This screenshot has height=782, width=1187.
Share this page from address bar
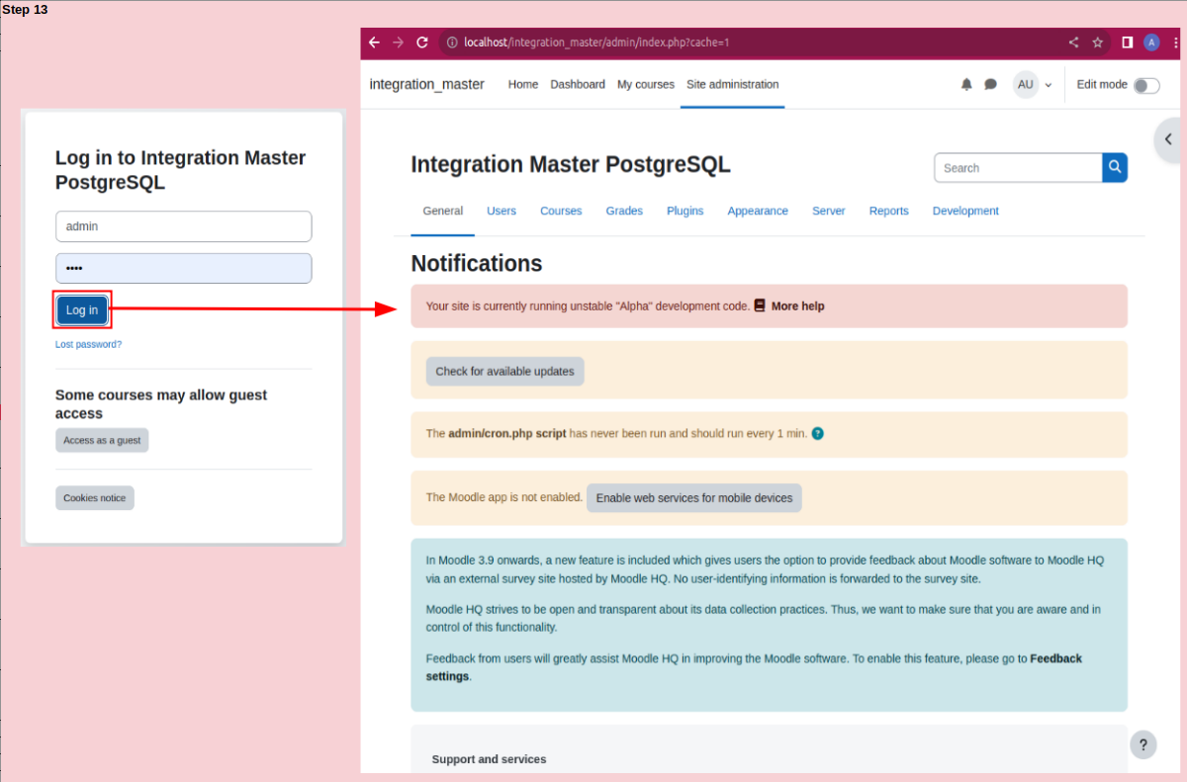coord(1073,43)
